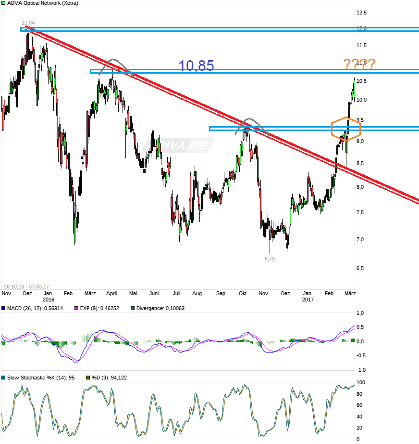Image resolution: width=419 pixels, height=444 pixels.
Task: Click the blue 10,85 resistance annotation
Action: point(197,65)
